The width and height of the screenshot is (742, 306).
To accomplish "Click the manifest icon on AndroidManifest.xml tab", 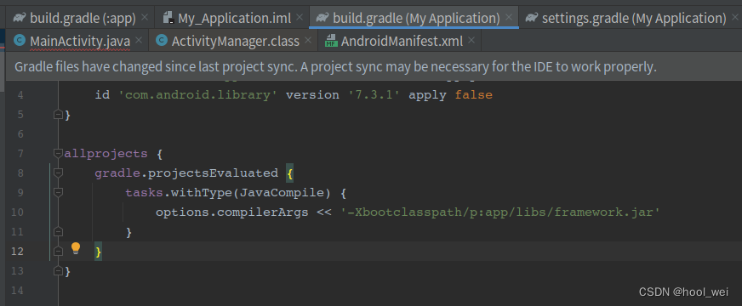I will [331, 41].
